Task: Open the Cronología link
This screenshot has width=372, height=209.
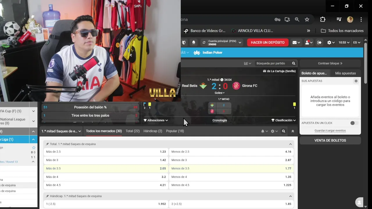Action: click(x=220, y=120)
